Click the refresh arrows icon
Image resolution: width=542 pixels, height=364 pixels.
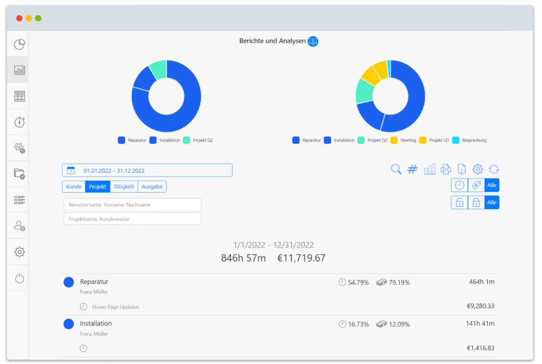[x=494, y=169]
